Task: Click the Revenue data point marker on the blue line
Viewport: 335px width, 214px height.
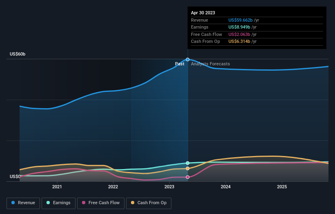Action: click(188, 60)
